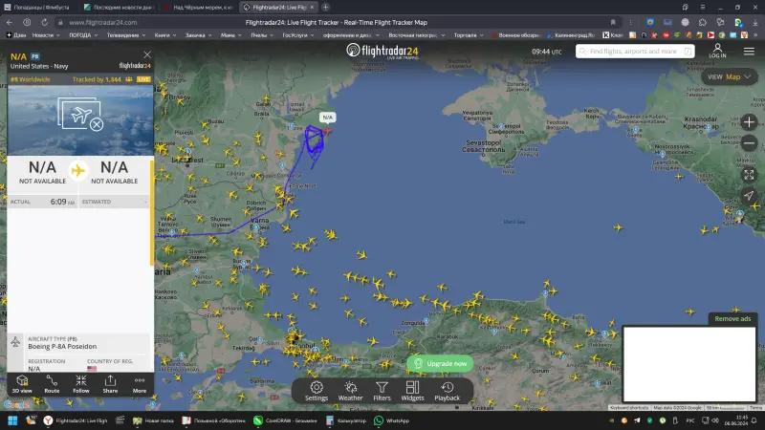This screenshot has width=765, height=430.
Task: Open the Телевидение bookmarks folder dropdown
Action: point(126,35)
